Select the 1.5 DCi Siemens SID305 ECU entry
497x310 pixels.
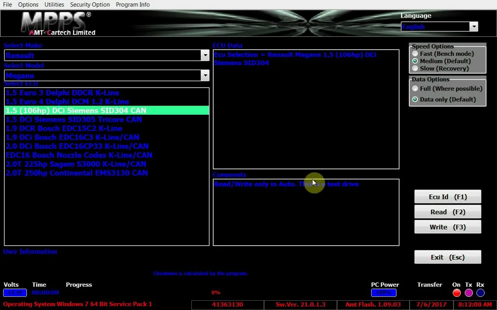tap(73, 119)
